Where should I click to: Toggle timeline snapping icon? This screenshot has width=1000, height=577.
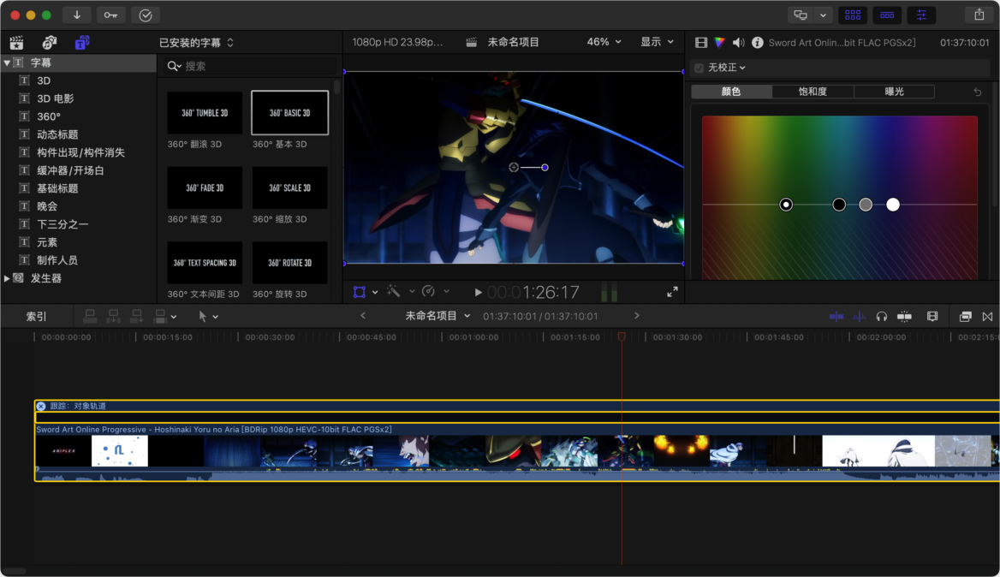click(x=904, y=316)
